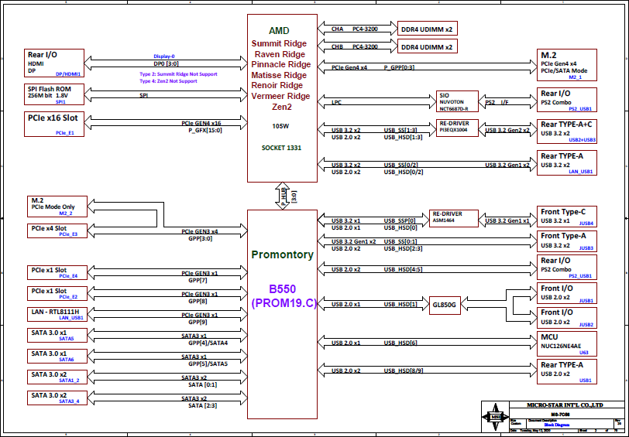Screen dimensions: 629x437
Task: Select the Rear TYPE-A USB 3.2 x2 block
Action: pos(567,162)
